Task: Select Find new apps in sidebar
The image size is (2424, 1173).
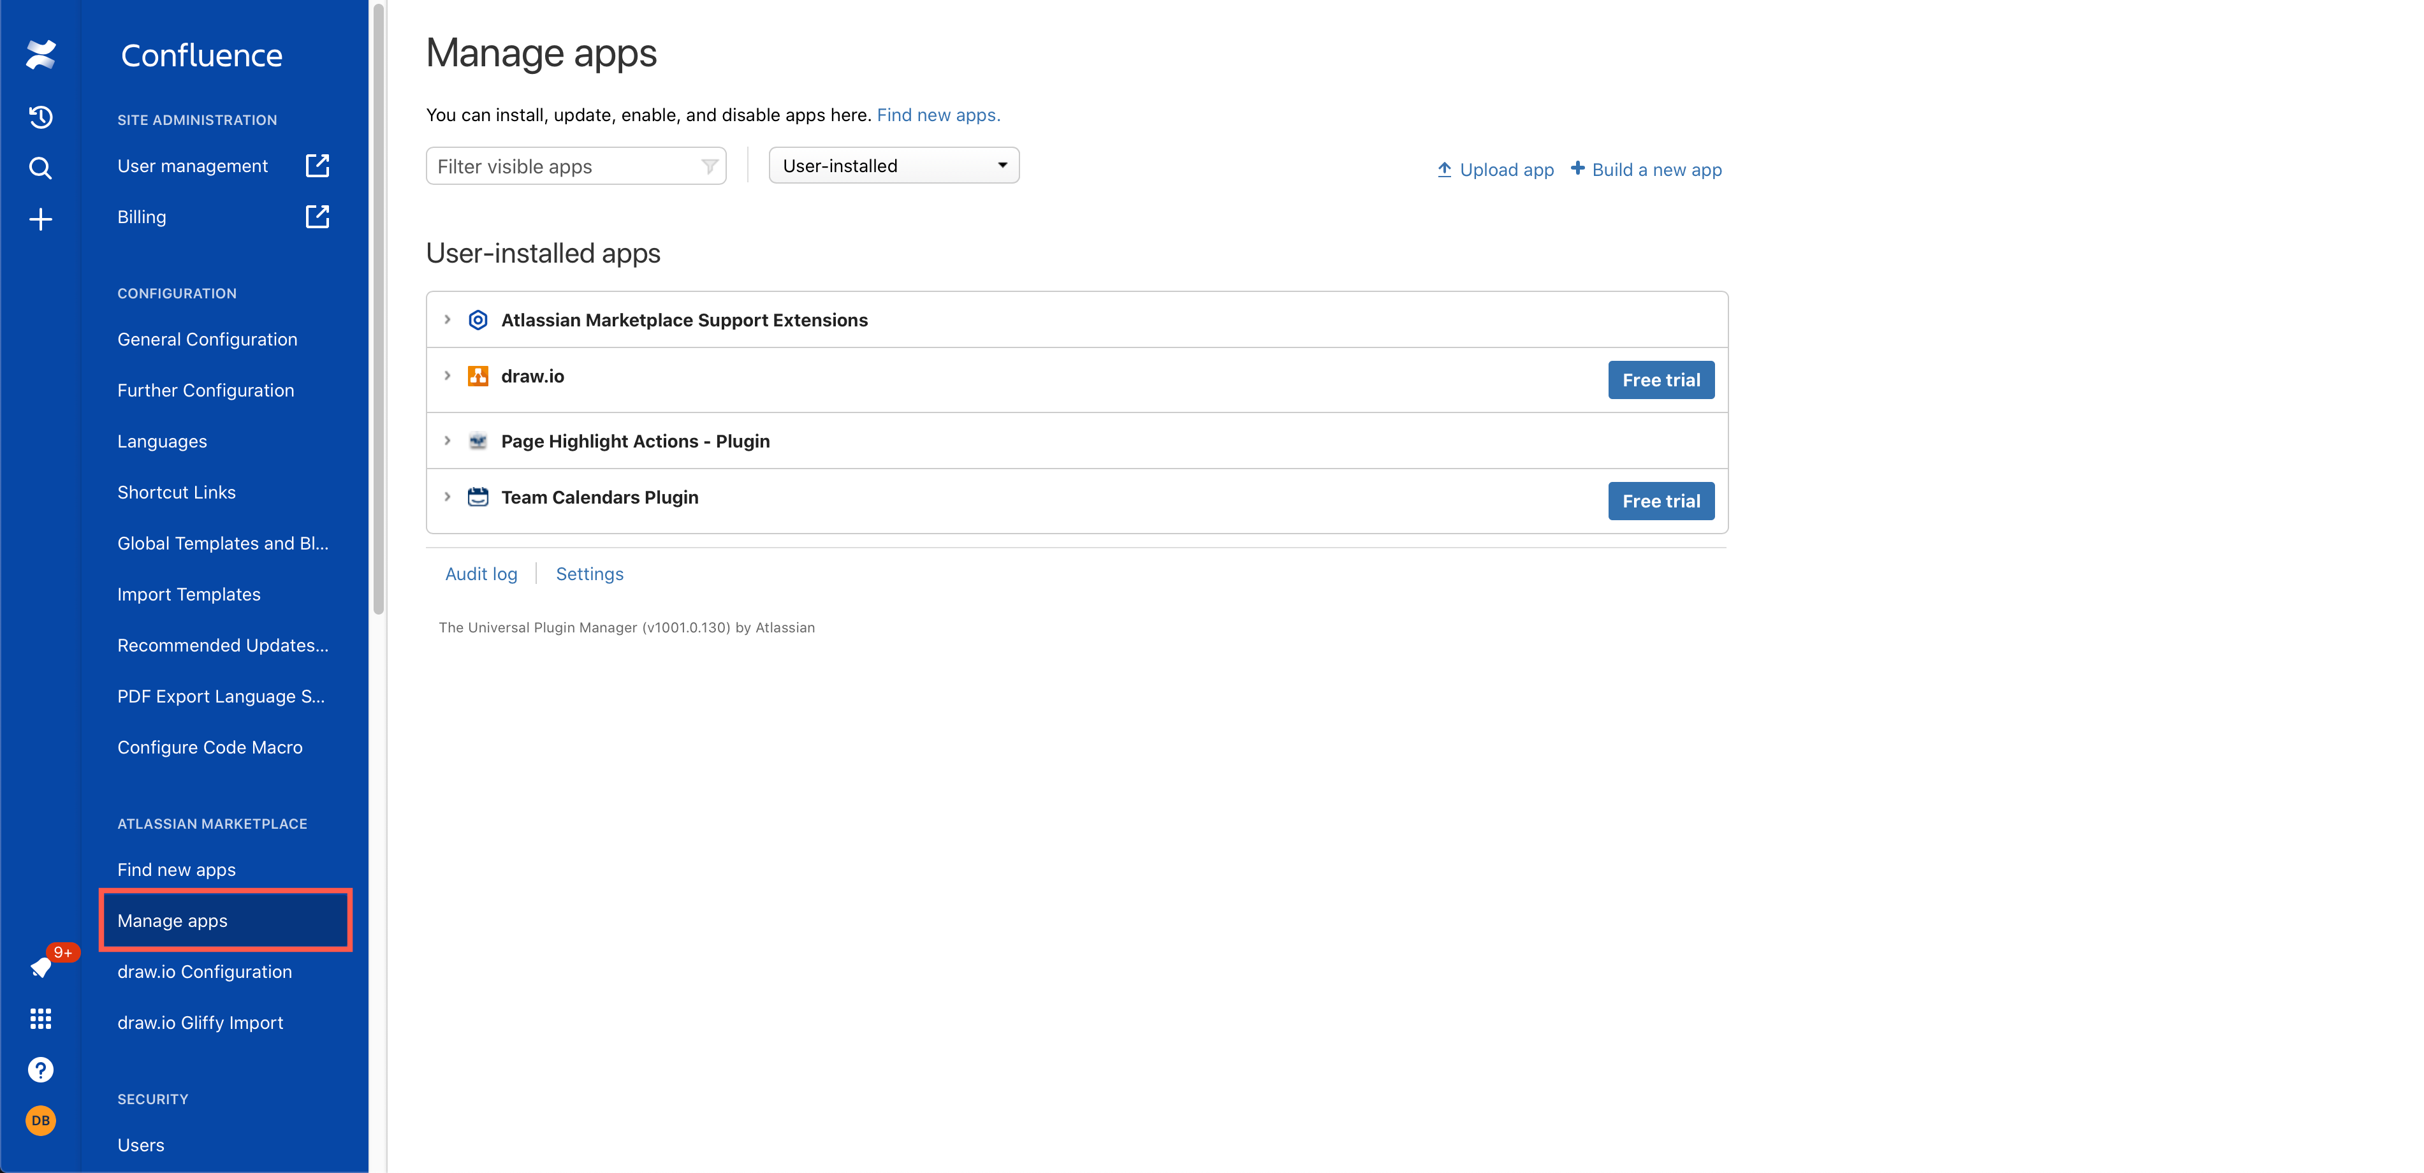Action: [x=176, y=868]
